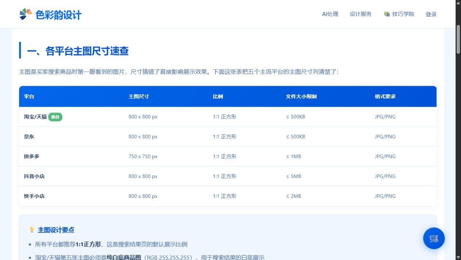
Task: Click the bullet starting 所有平台都推荐
Action: [111, 244]
